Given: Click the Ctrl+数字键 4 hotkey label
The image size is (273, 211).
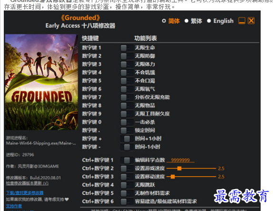Looking at the screenshot, I should click(97, 185).
